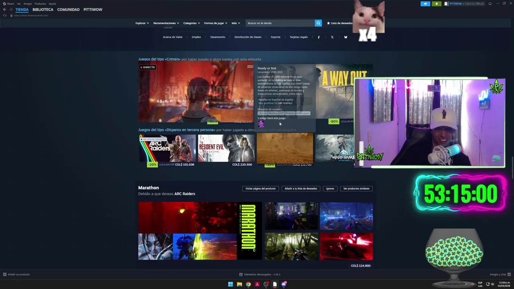This screenshot has height=289, width=514.
Task: Go forward with the right arrow
Action: (x=11, y=9)
